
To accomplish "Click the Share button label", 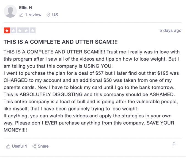I will tap(43, 146).
